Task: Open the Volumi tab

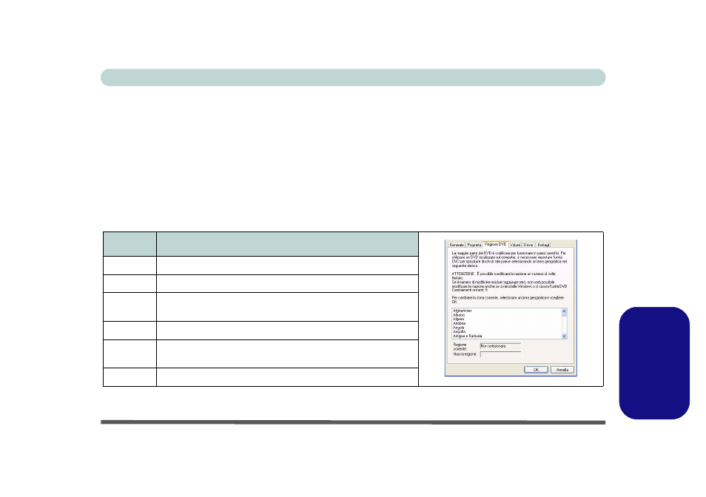Action: tap(515, 245)
